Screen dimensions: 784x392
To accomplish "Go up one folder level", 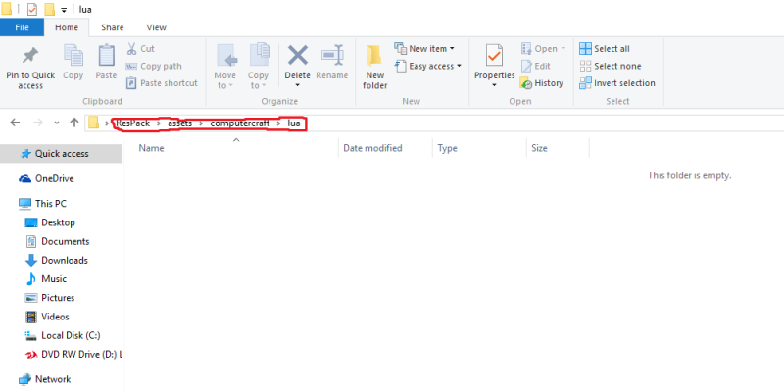I will click(74, 122).
